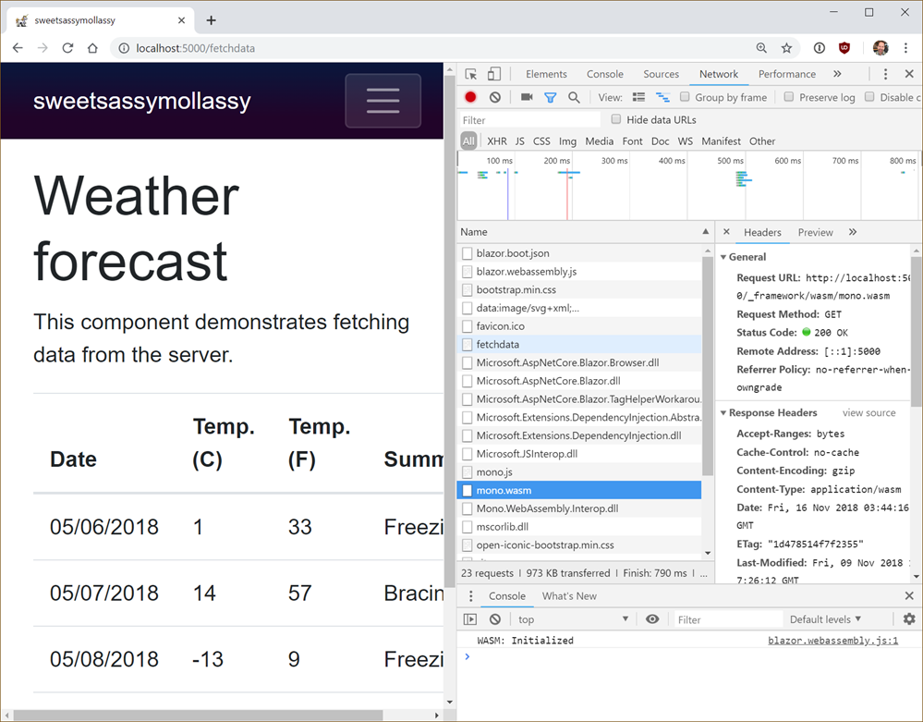
Task: Open the Performance tab
Action: tap(787, 74)
